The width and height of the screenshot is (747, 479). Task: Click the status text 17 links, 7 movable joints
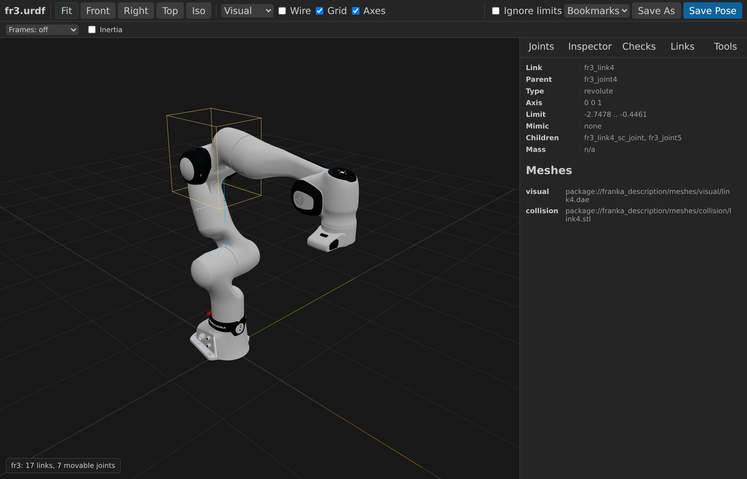tap(63, 465)
